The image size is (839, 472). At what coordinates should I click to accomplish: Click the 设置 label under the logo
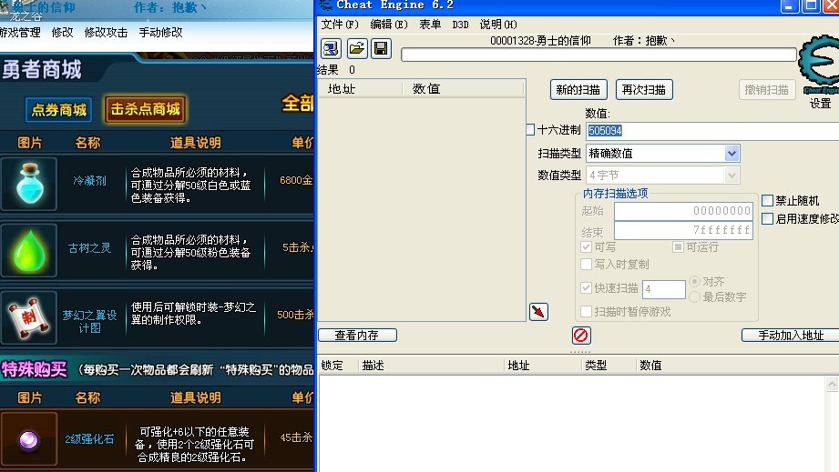[820, 103]
